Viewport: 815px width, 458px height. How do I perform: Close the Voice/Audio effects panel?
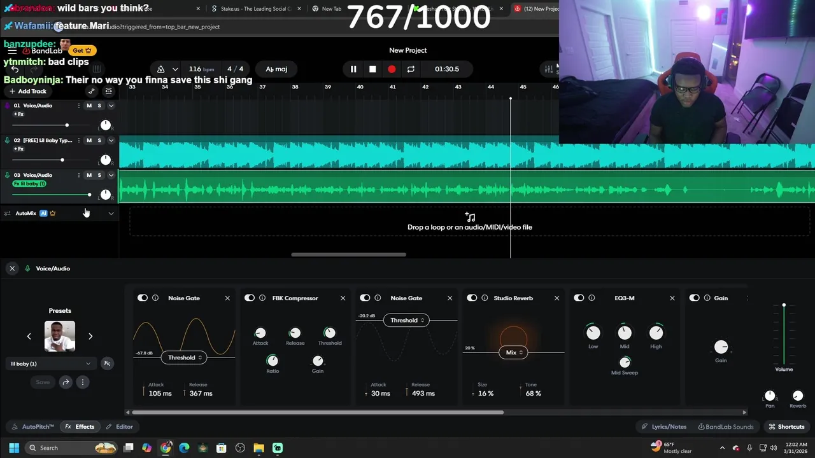[12, 268]
